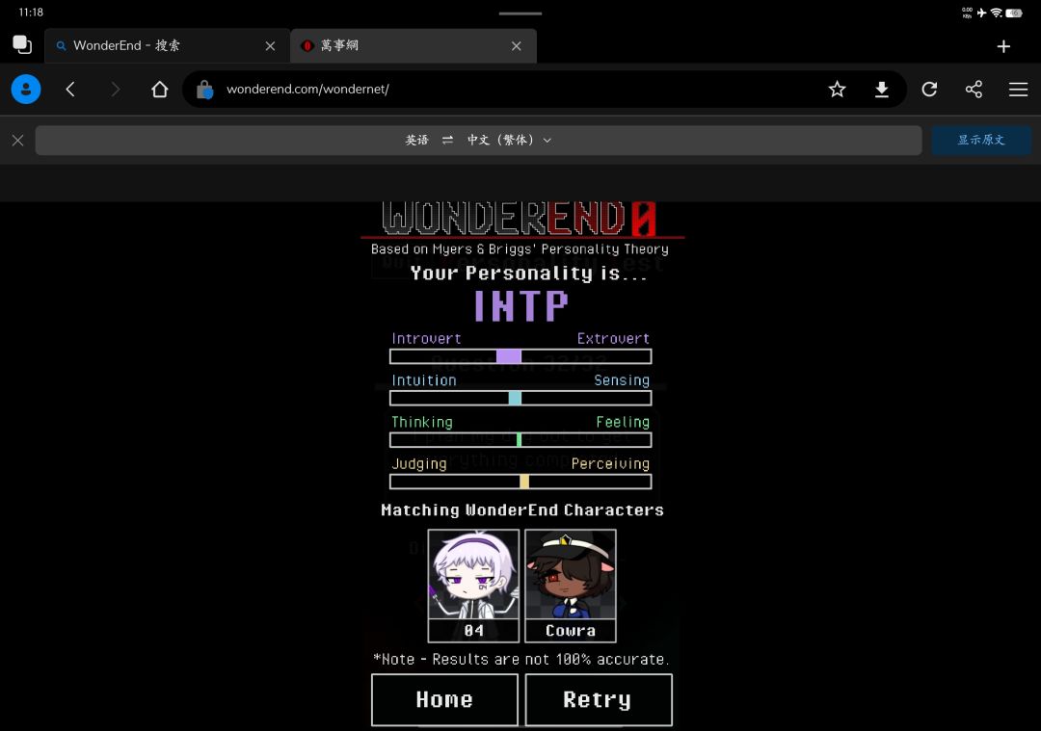Viewport: 1041px width, 731px height.
Task: Go back to previous page
Action: [70, 89]
